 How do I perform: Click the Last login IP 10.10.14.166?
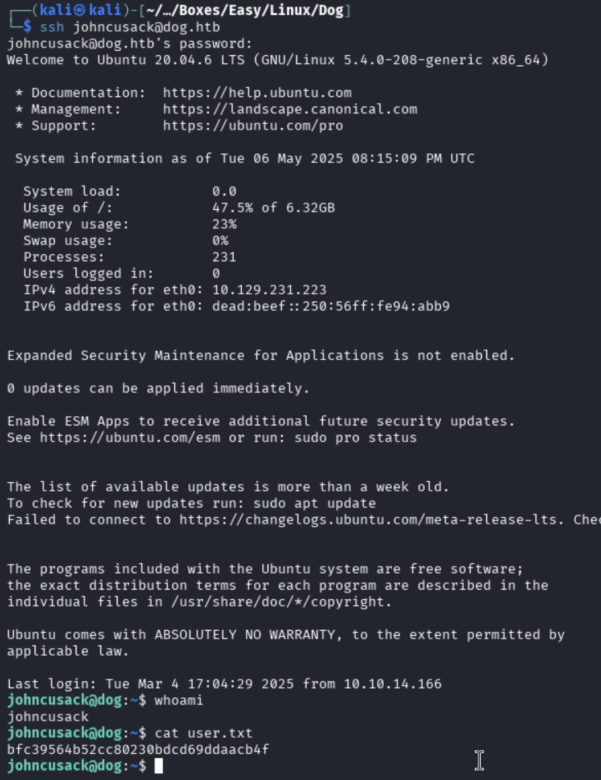point(392,684)
